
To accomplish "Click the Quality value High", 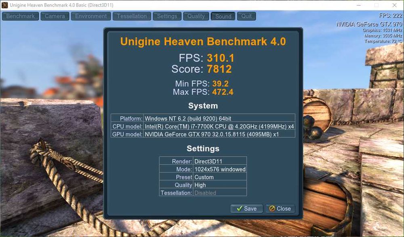I will point(200,185).
